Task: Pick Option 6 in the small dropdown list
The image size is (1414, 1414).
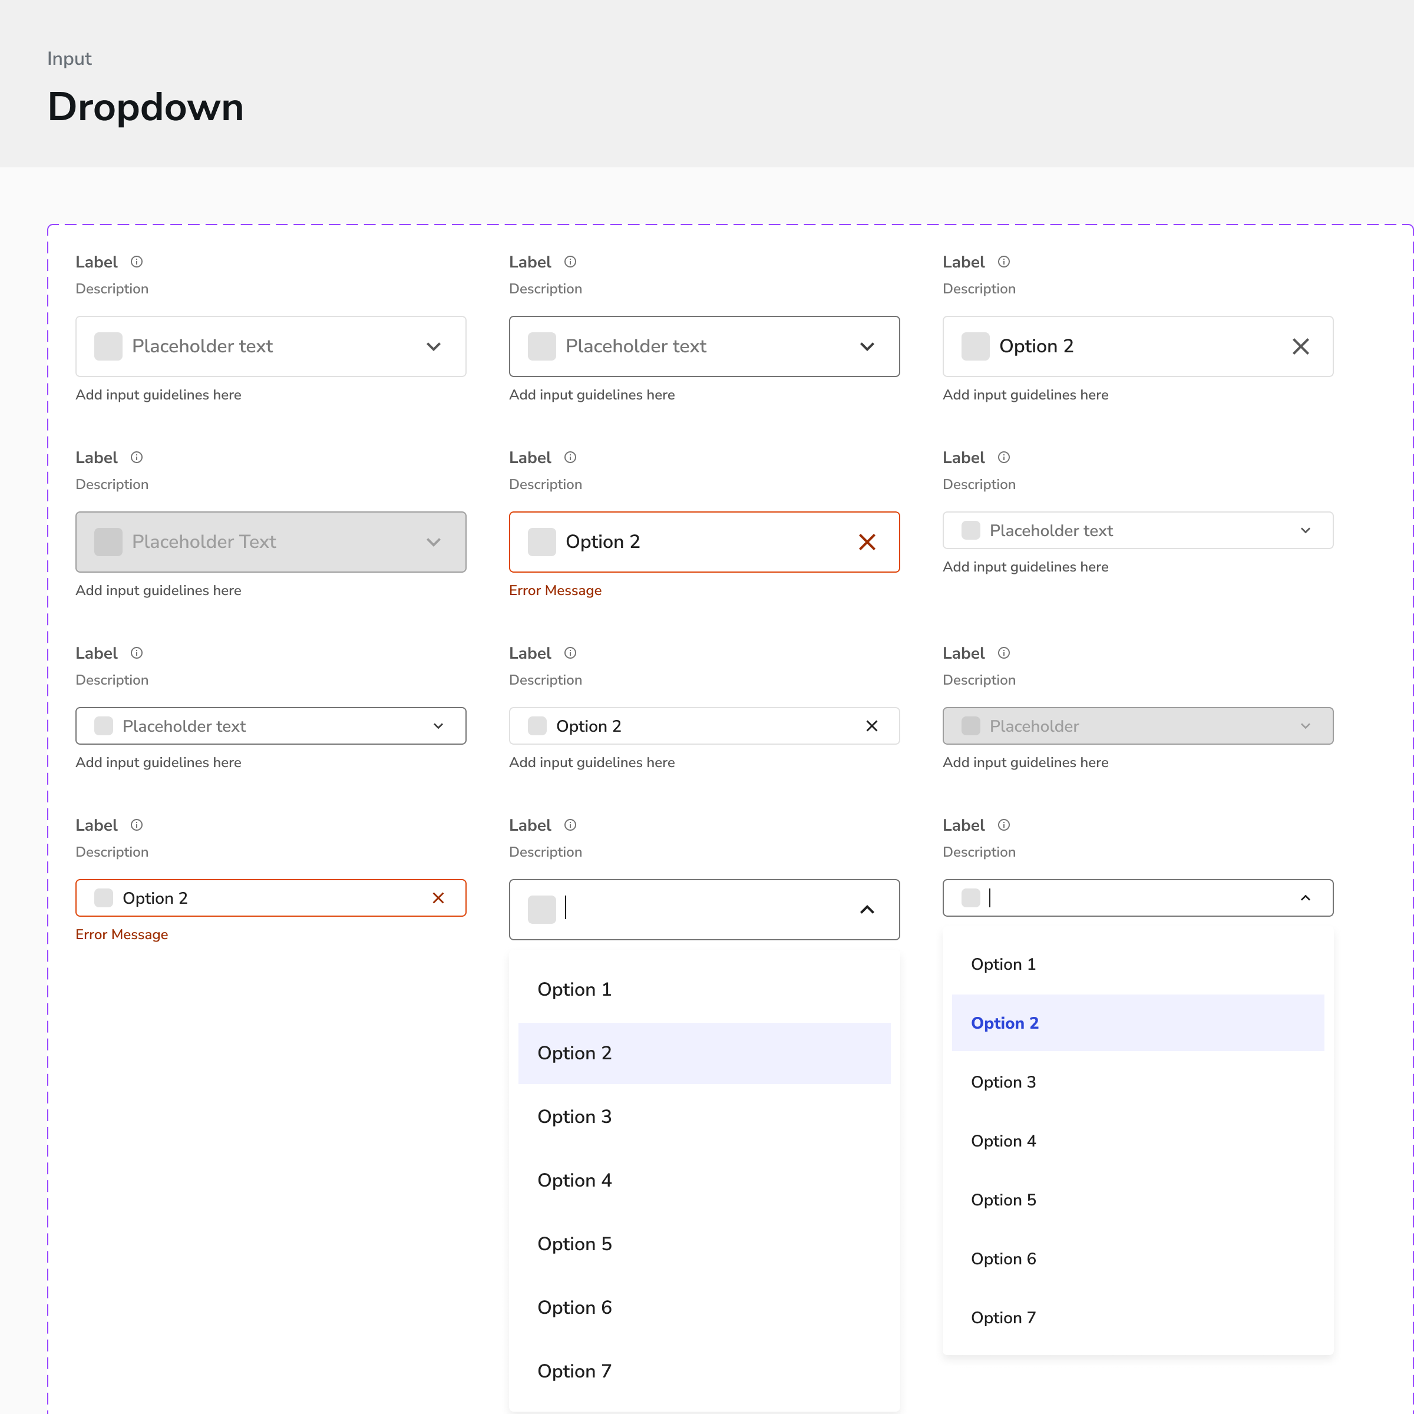Action: [x=1138, y=1259]
